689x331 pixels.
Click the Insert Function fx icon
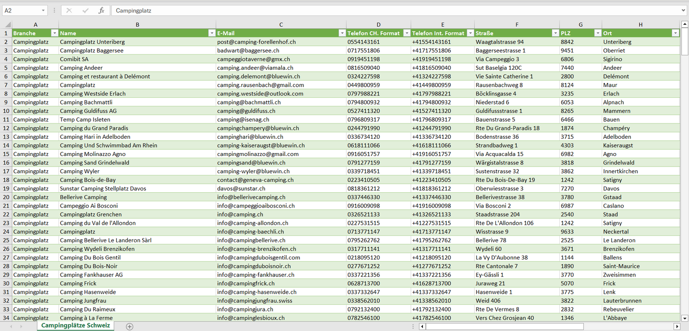point(101,10)
